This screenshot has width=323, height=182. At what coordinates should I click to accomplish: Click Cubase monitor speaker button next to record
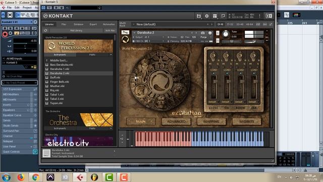tap(11, 33)
